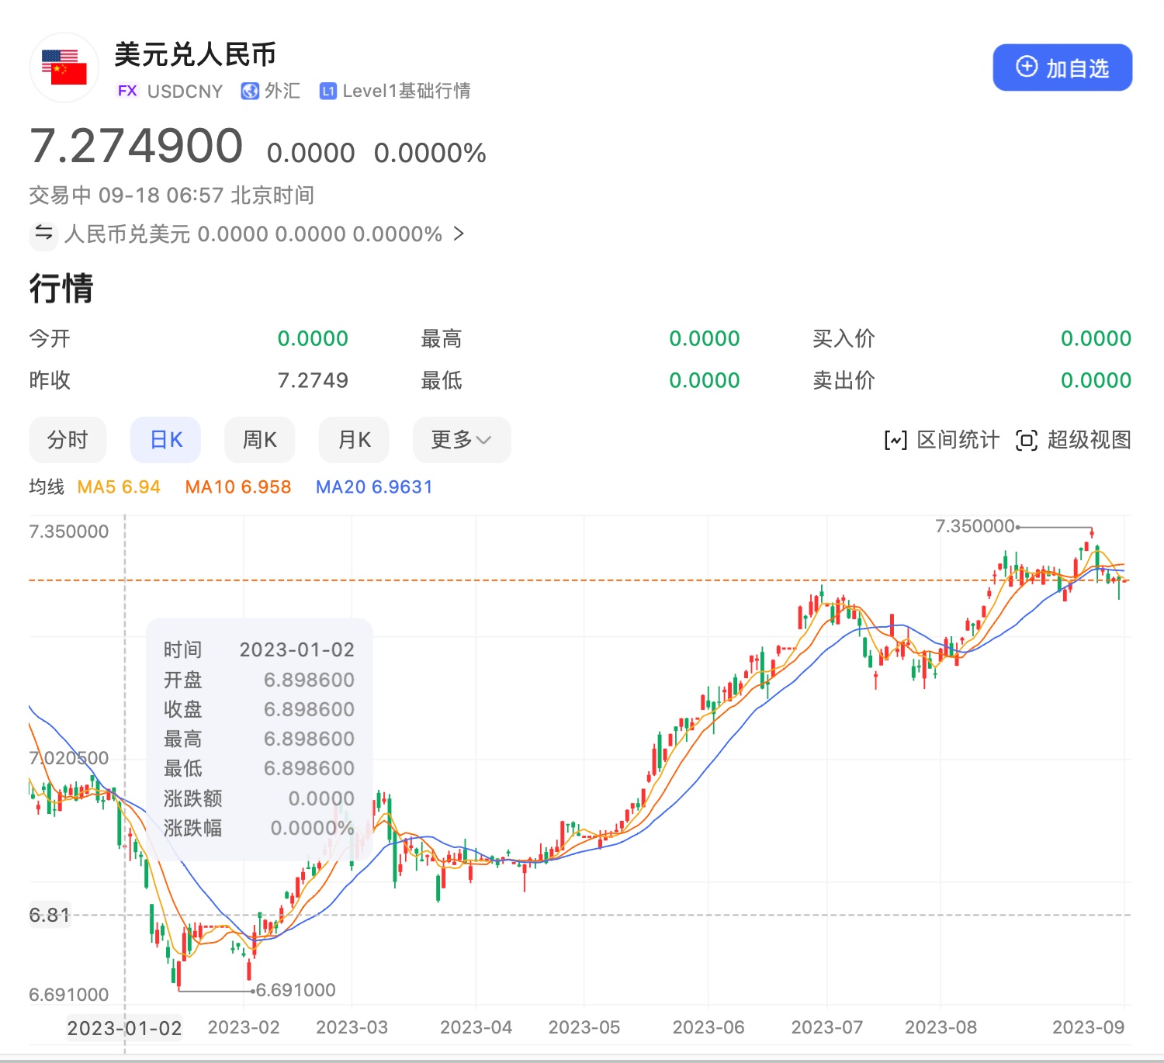This screenshot has height=1063, width=1164.
Task: Select the 月K monthly candlestick tab
Action: 354,440
